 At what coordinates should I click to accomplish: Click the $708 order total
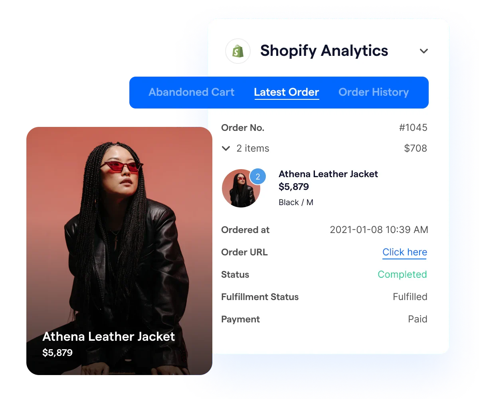click(416, 148)
